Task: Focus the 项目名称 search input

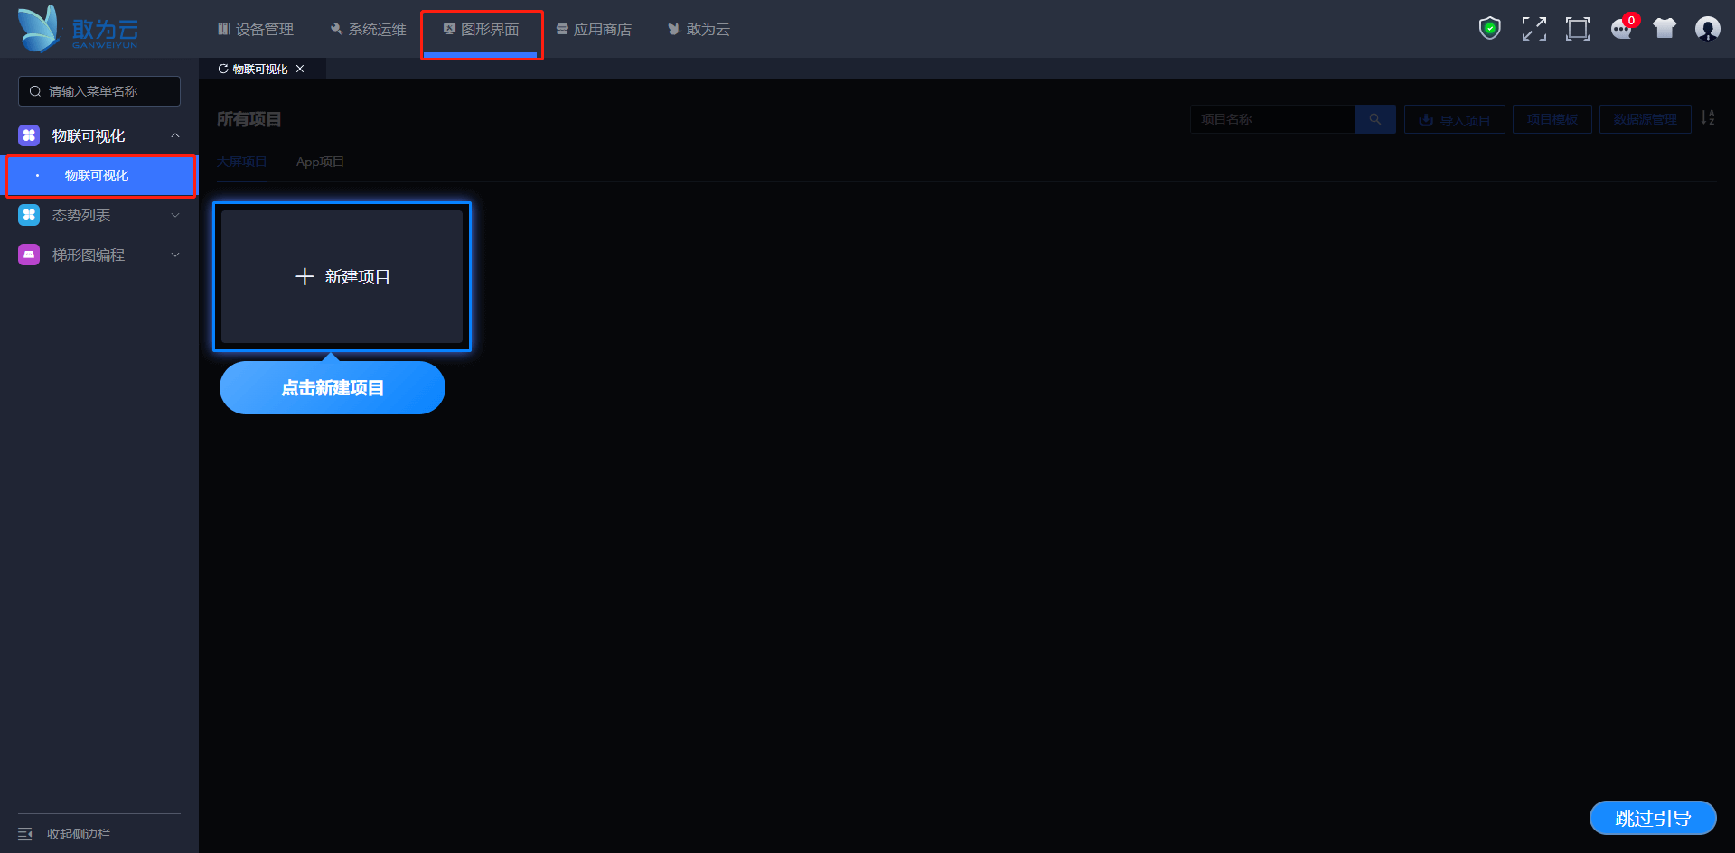Action: coord(1272,119)
